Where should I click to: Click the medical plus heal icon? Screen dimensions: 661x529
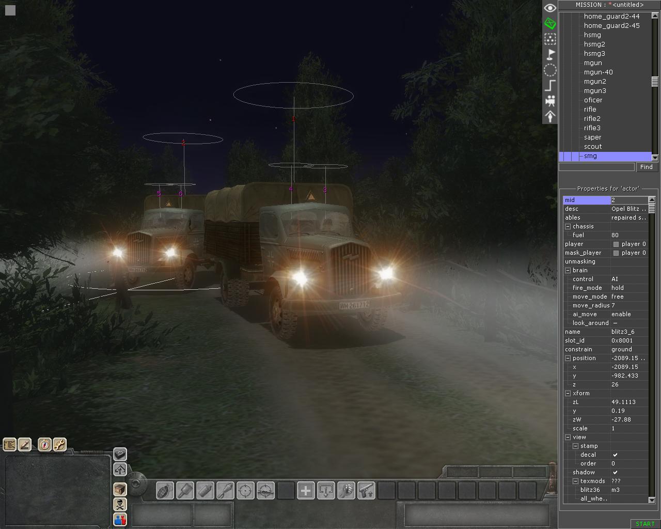tap(306, 490)
